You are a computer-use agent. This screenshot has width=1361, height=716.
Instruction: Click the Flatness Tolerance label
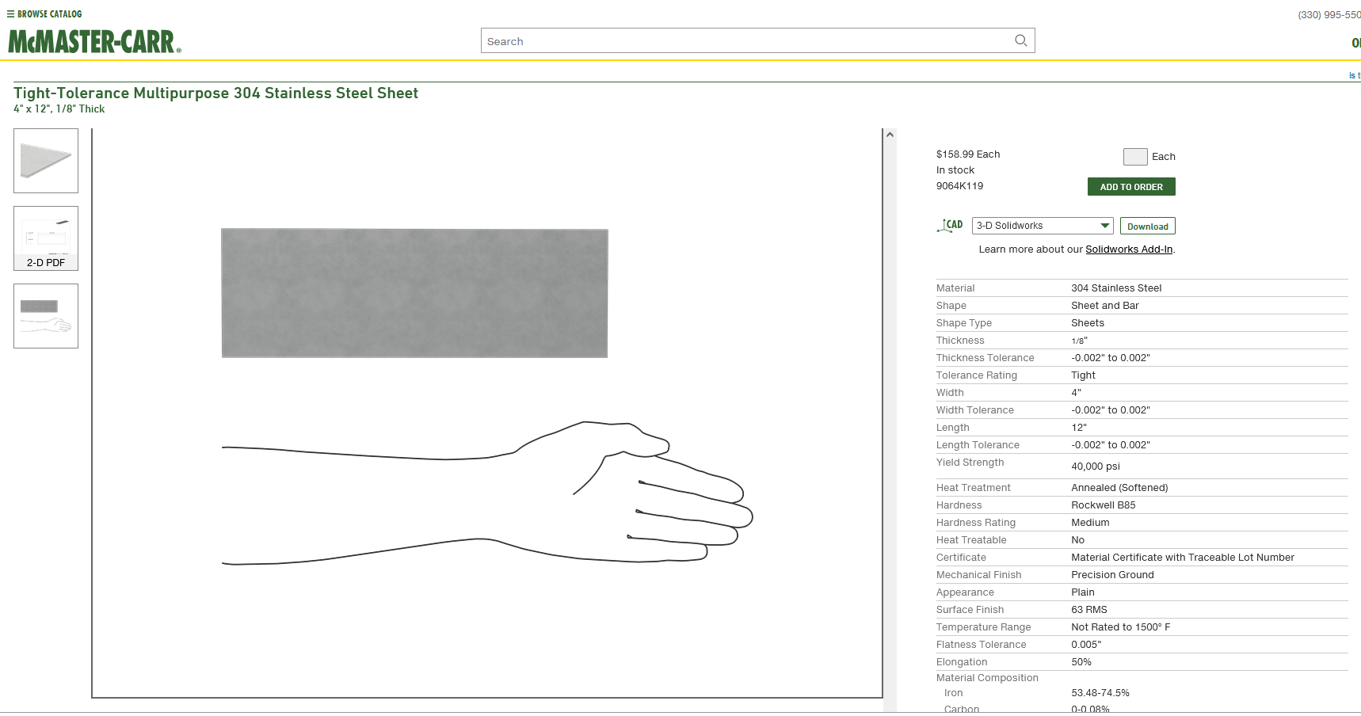(x=981, y=645)
